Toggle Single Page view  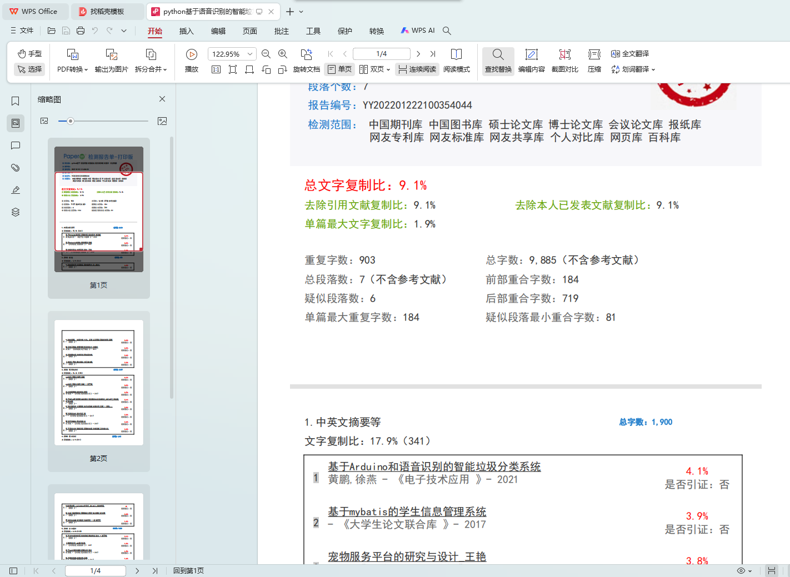[x=340, y=69]
